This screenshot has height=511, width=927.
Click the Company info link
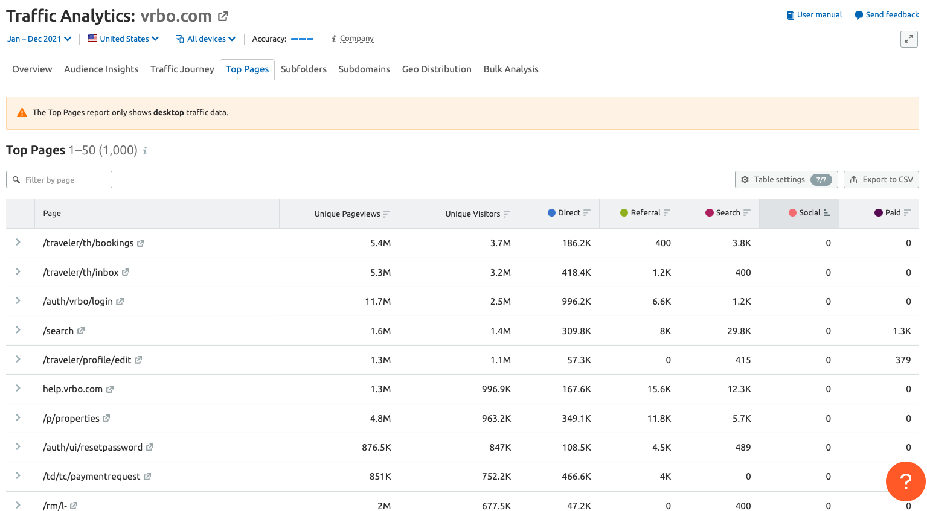[356, 39]
